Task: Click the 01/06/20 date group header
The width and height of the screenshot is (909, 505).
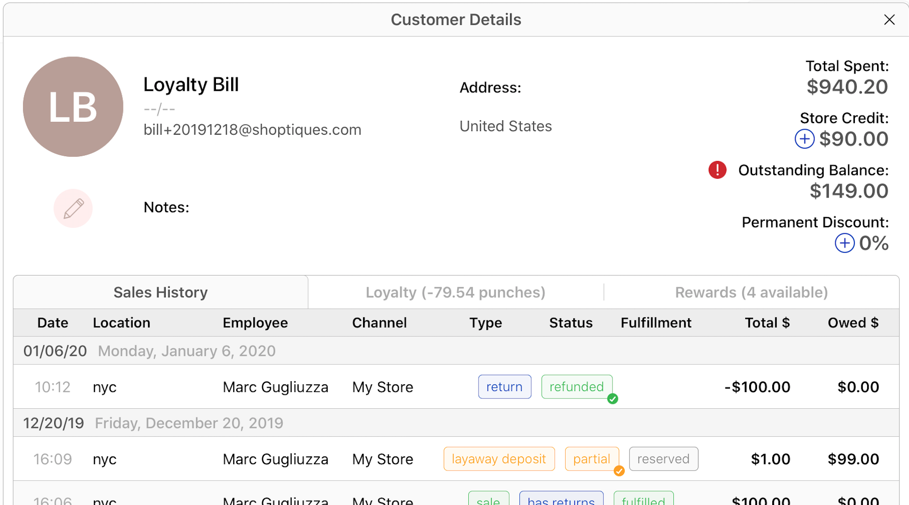Action: 456,351
